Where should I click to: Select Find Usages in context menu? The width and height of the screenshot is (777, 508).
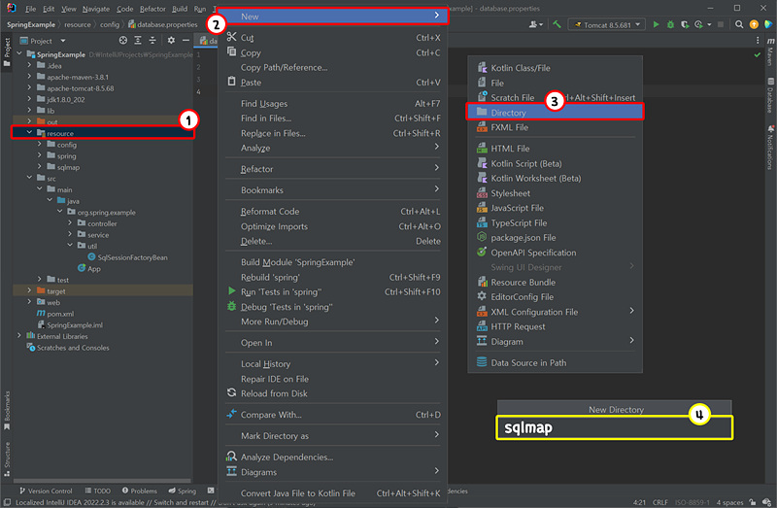(333, 104)
